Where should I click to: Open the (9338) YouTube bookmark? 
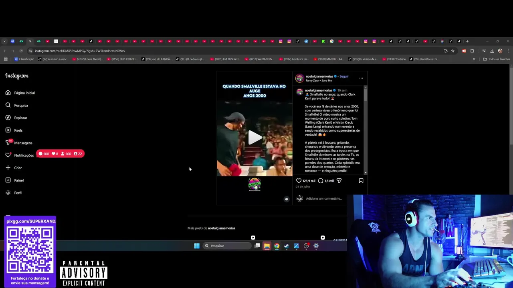pyautogui.click(x=395, y=59)
